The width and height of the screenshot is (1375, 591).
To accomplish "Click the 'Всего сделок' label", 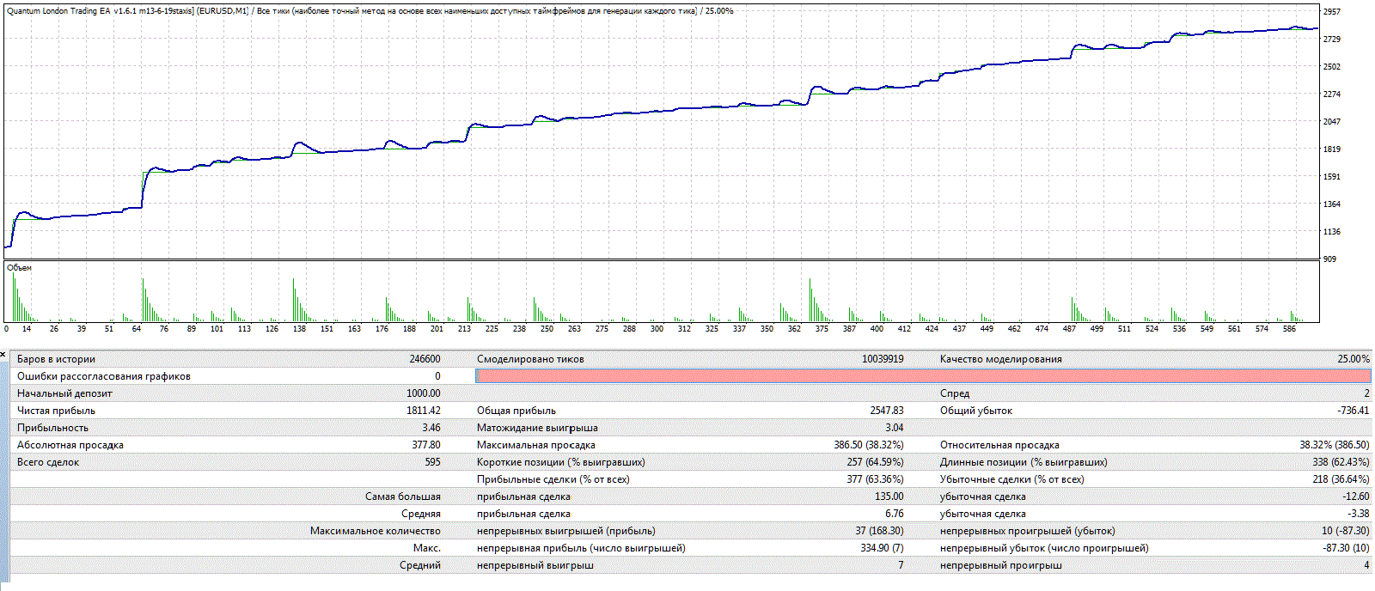I will 48,462.
